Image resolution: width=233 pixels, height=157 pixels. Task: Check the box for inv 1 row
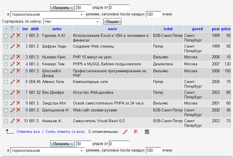point(6,36)
